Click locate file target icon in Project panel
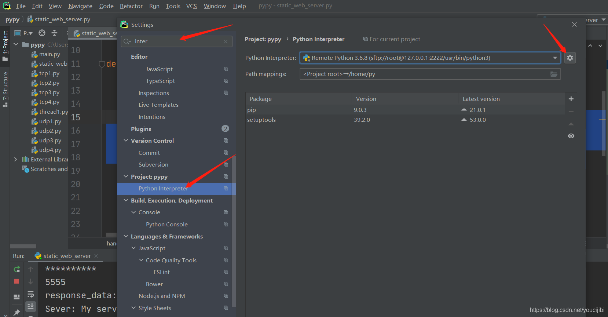This screenshot has height=317, width=608. (42, 33)
